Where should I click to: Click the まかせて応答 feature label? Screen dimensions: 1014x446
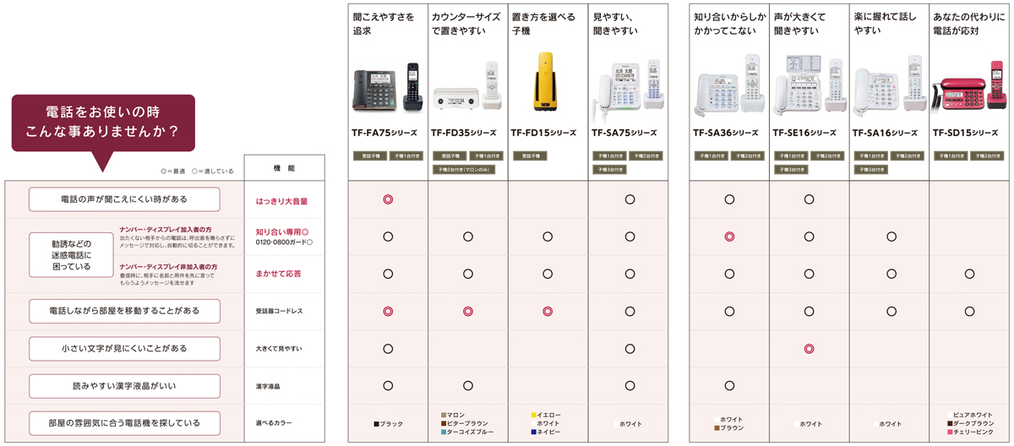point(278,274)
